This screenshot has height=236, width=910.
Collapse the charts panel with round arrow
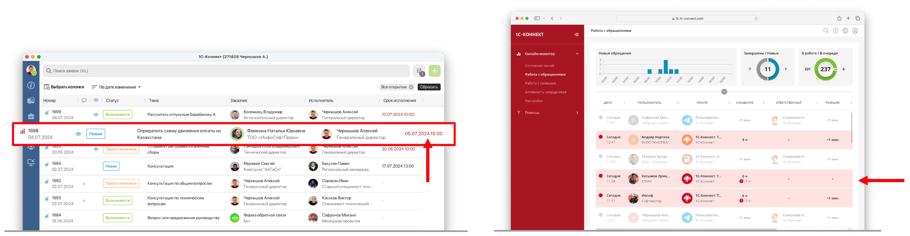coord(724,92)
